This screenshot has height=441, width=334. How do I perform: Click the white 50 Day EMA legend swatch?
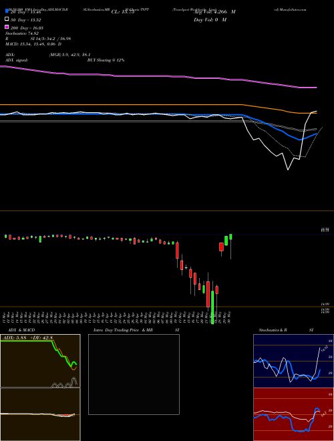click(x=7, y=19)
